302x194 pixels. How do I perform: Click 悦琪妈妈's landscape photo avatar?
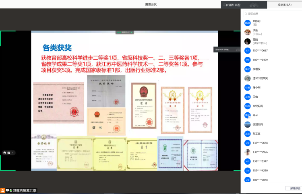248,124
